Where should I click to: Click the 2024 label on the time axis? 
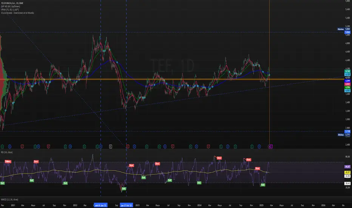click(x=199, y=205)
